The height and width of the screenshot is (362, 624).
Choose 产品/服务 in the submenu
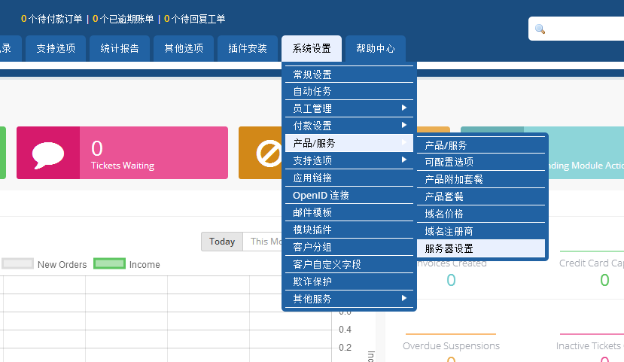coord(481,145)
